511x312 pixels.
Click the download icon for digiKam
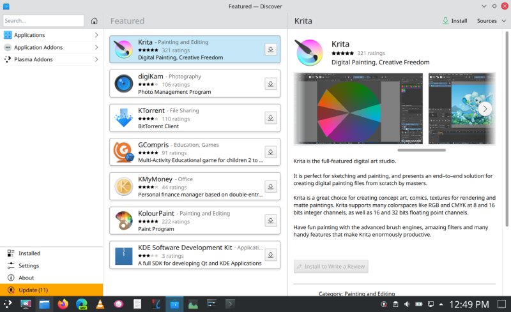coord(270,84)
